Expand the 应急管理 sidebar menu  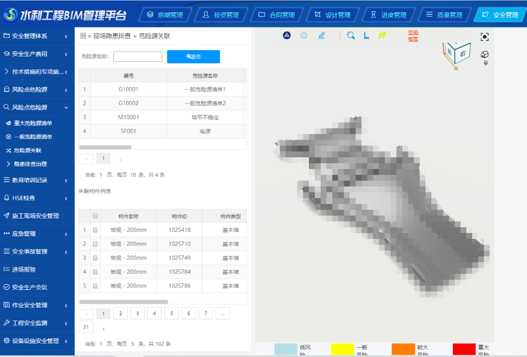[37, 234]
